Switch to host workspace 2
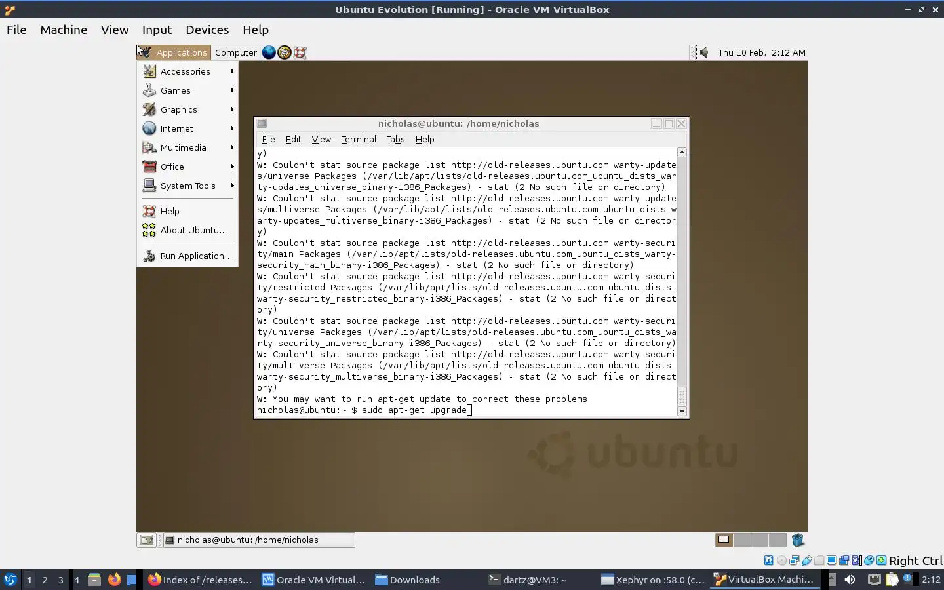Image resolution: width=944 pixels, height=590 pixels. tap(45, 580)
